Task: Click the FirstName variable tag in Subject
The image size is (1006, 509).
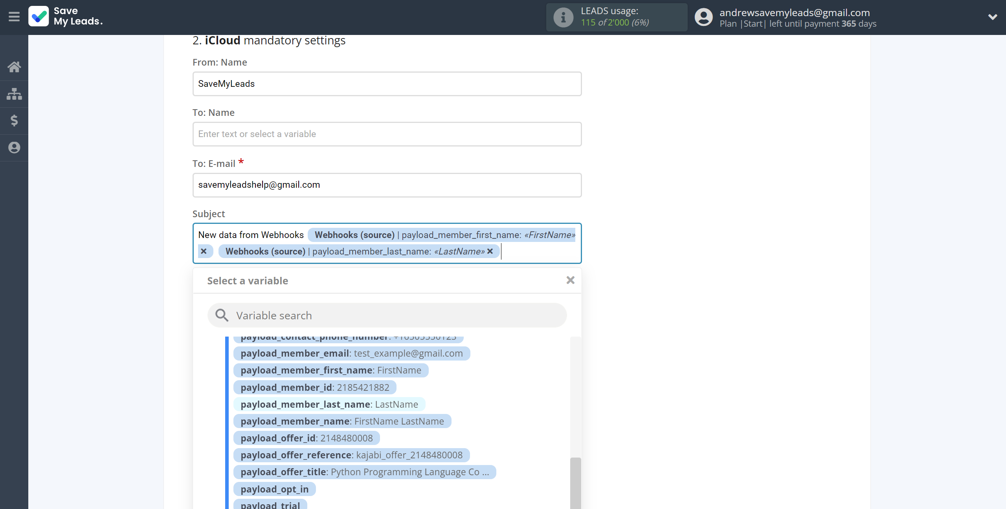Action: pyautogui.click(x=441, y=235)
